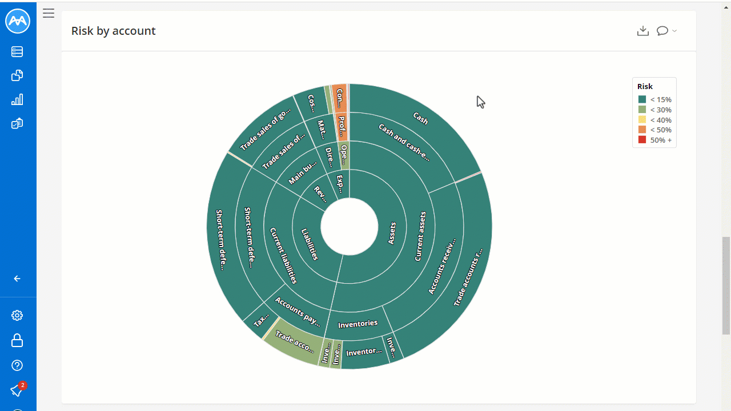The width and height of the screenshot is (731, 411).
Task: Collapse the blue sidebar using the arrow
Action: pos(17,279)
